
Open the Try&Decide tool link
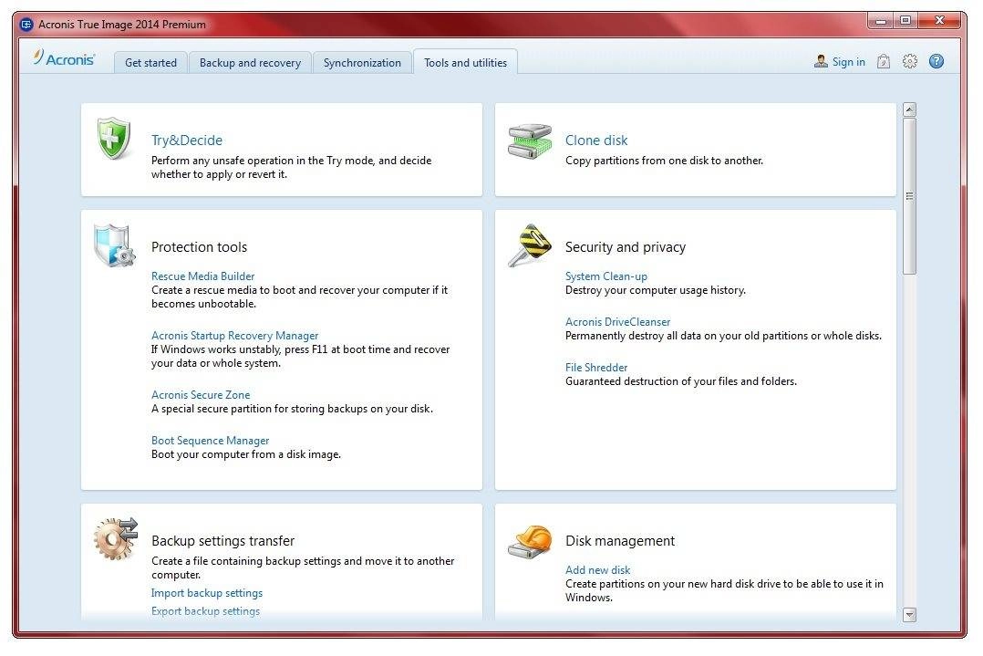[x=187, y=141]
